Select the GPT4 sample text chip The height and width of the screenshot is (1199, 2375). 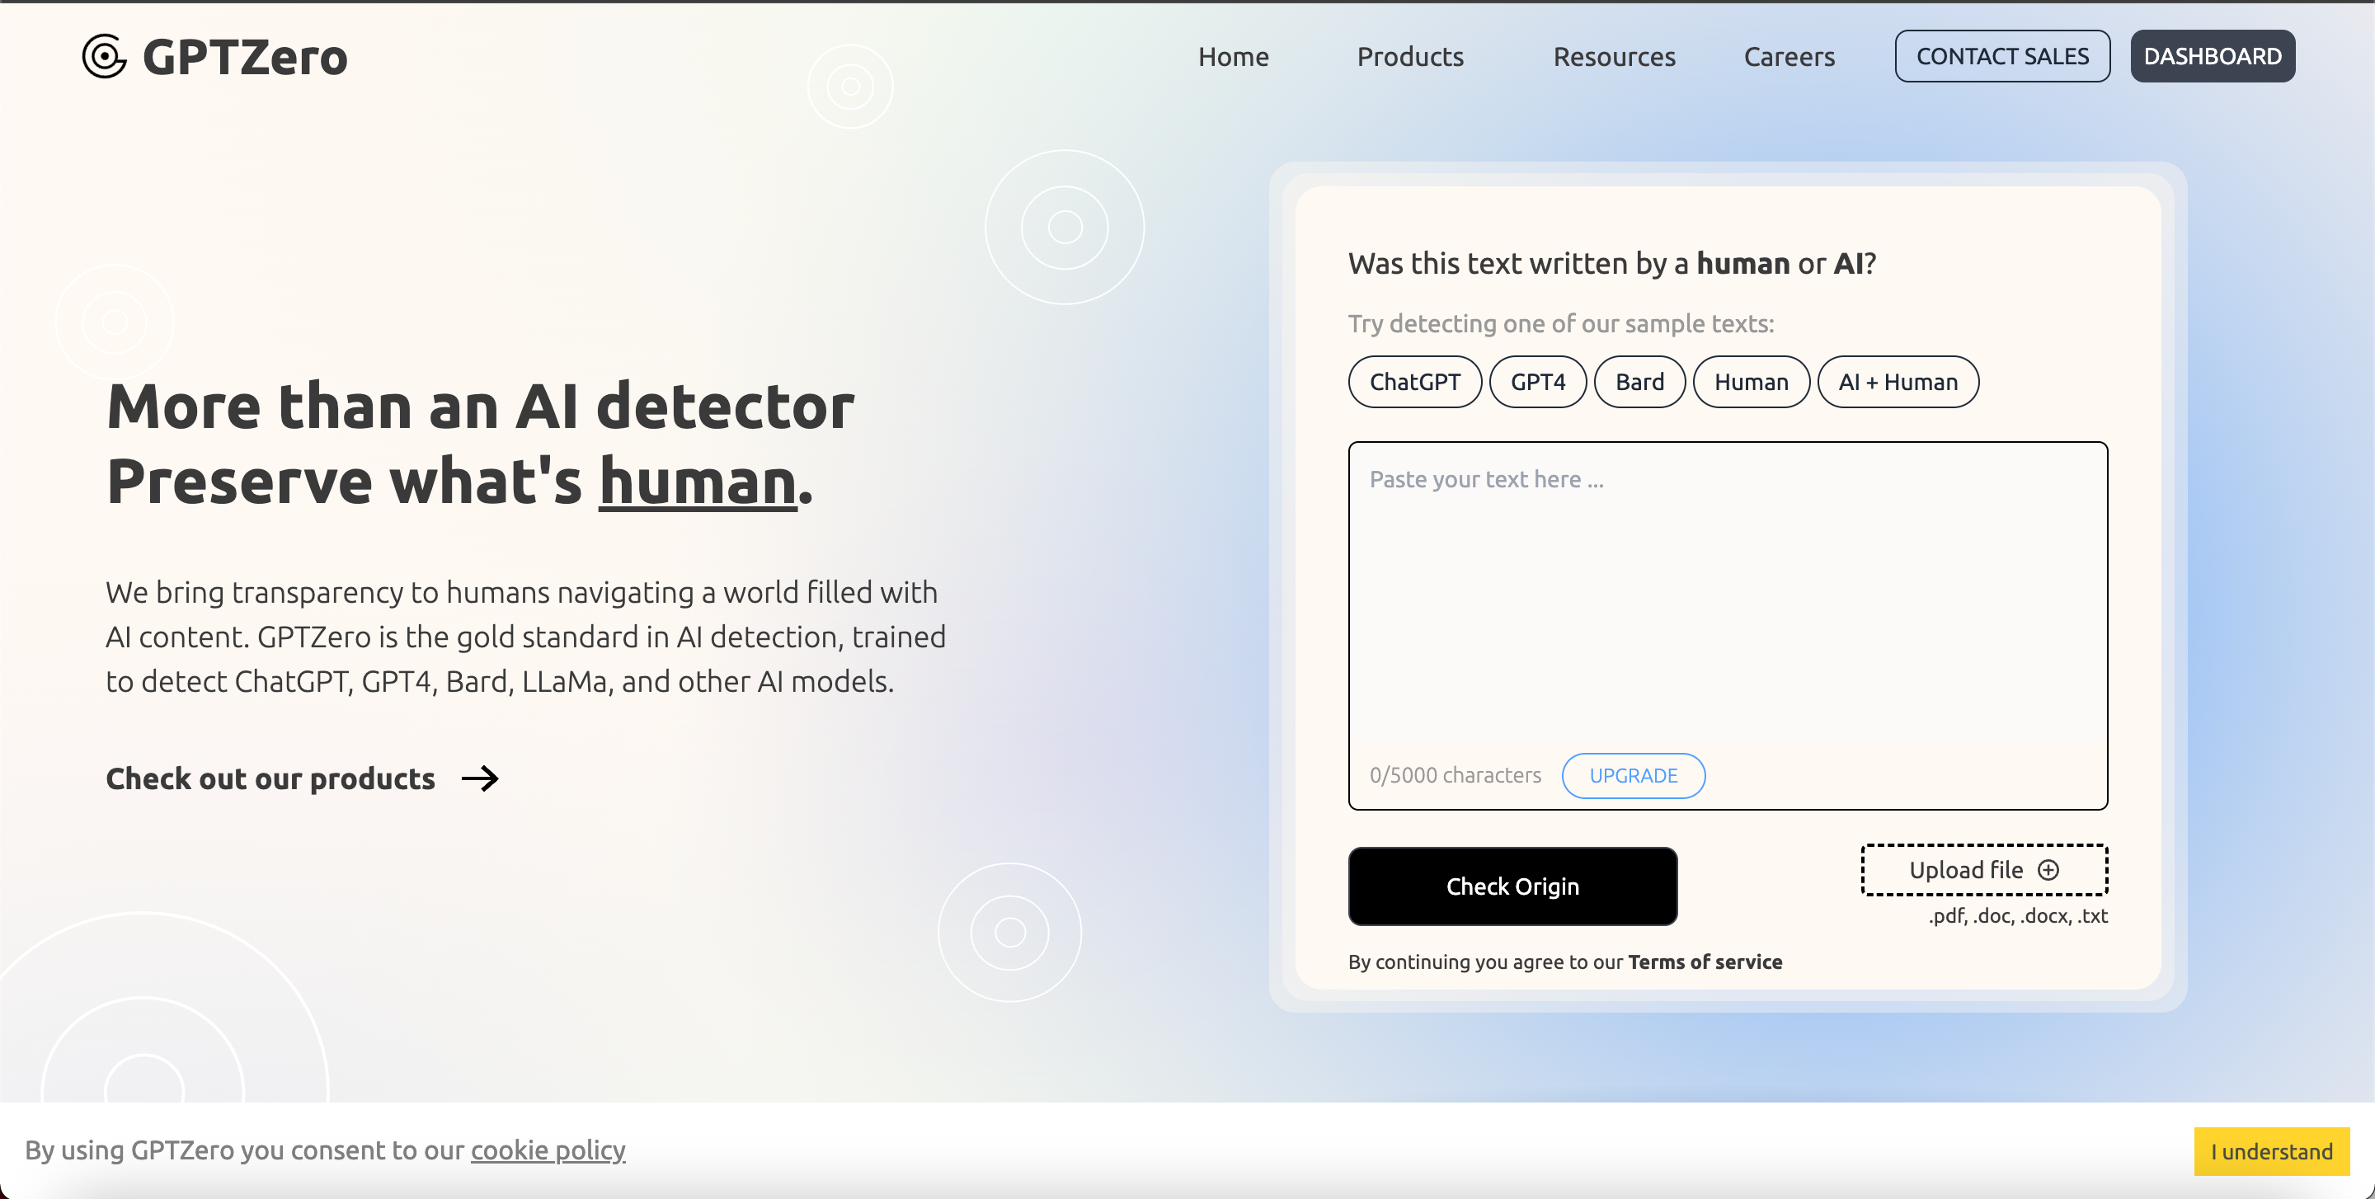(1537, 382)
